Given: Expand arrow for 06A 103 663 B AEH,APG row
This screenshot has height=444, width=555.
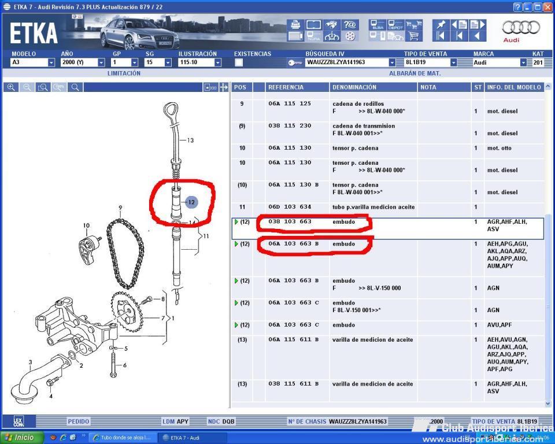Looking at the screenshot, I should [236, 244].
